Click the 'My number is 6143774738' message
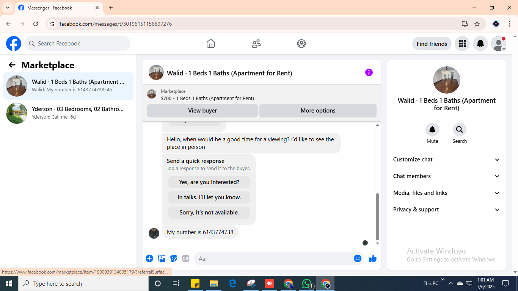518x291 pixels. [x=200, y=232]
